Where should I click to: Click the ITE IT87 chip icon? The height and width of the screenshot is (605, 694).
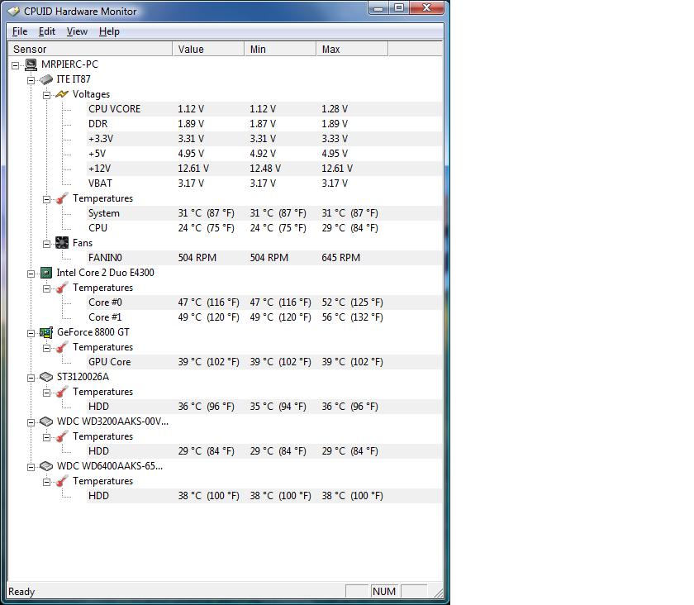coord(46,79)
